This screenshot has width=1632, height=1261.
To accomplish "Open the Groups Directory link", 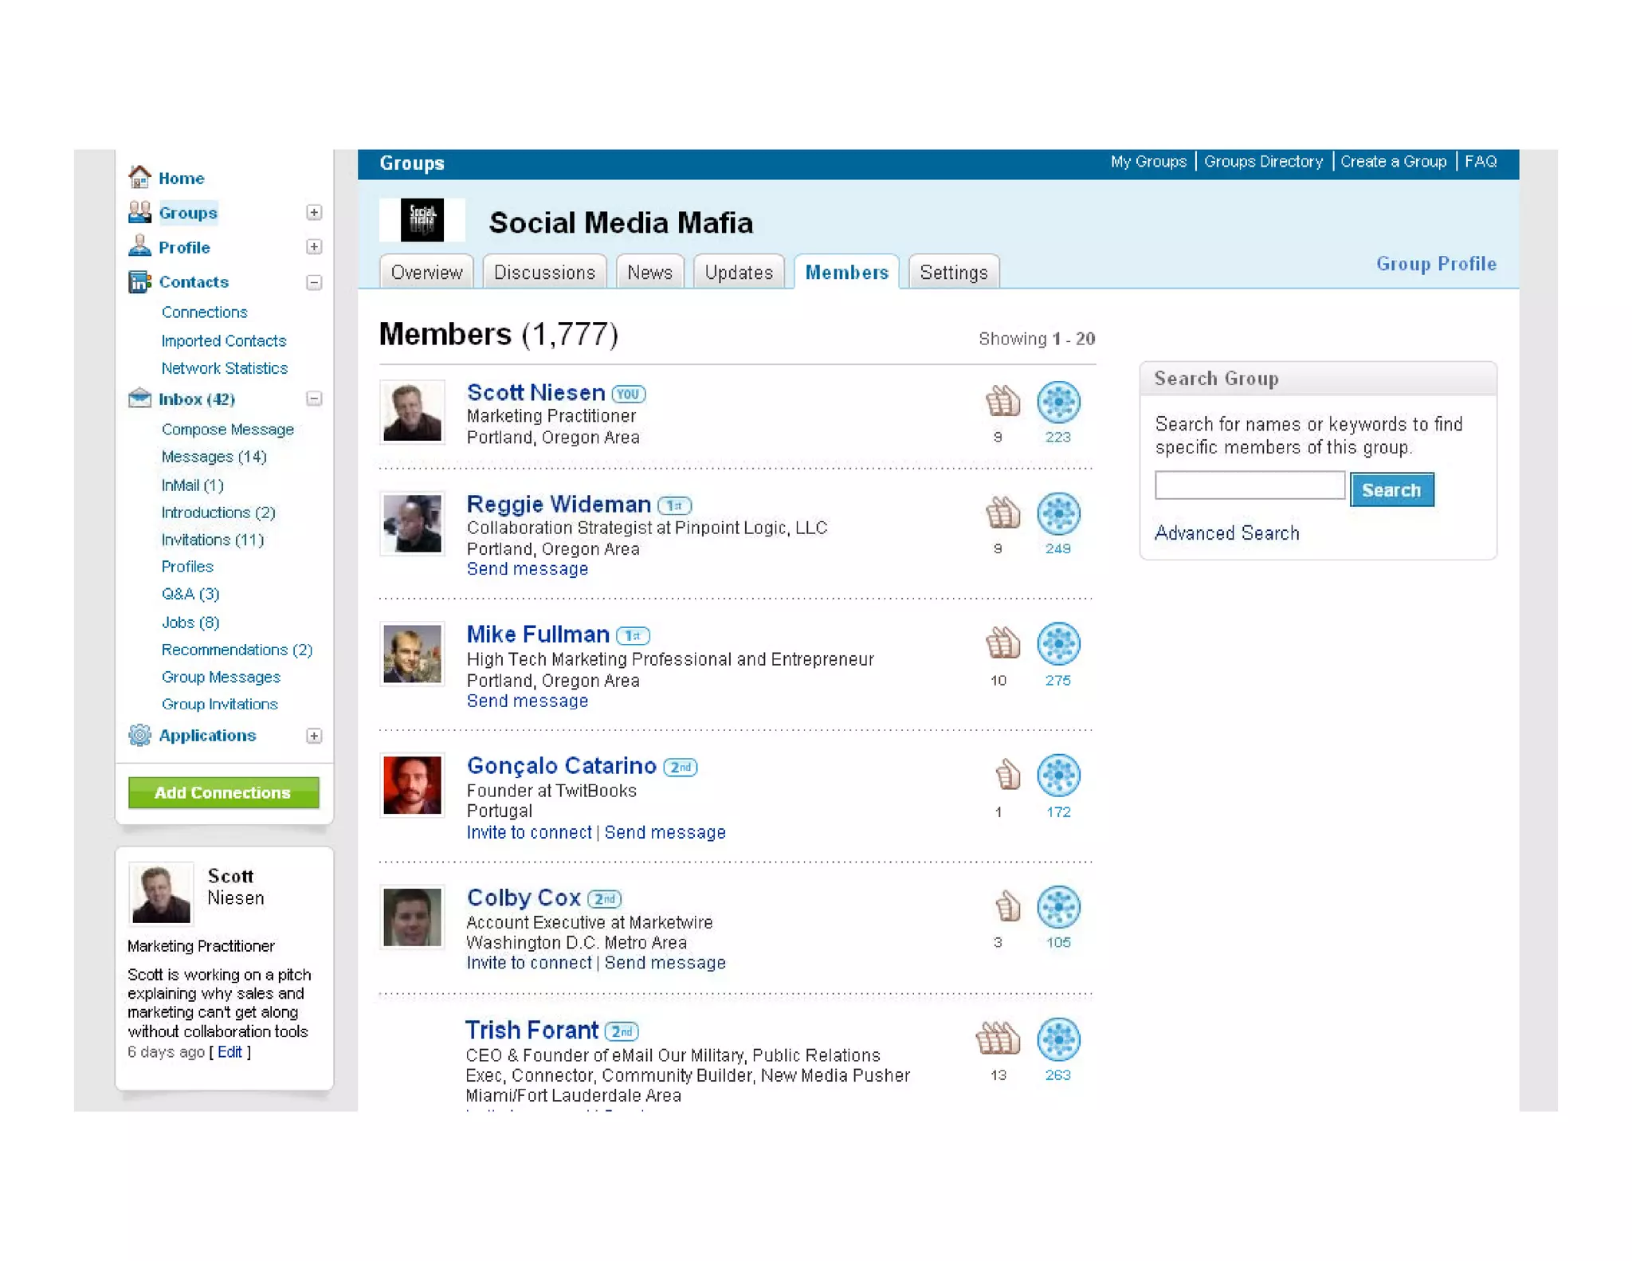I will click(1263, 162).
